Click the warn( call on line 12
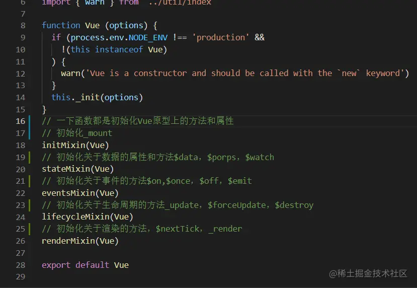The image size is (417, 288). click(x=73, y=73)
